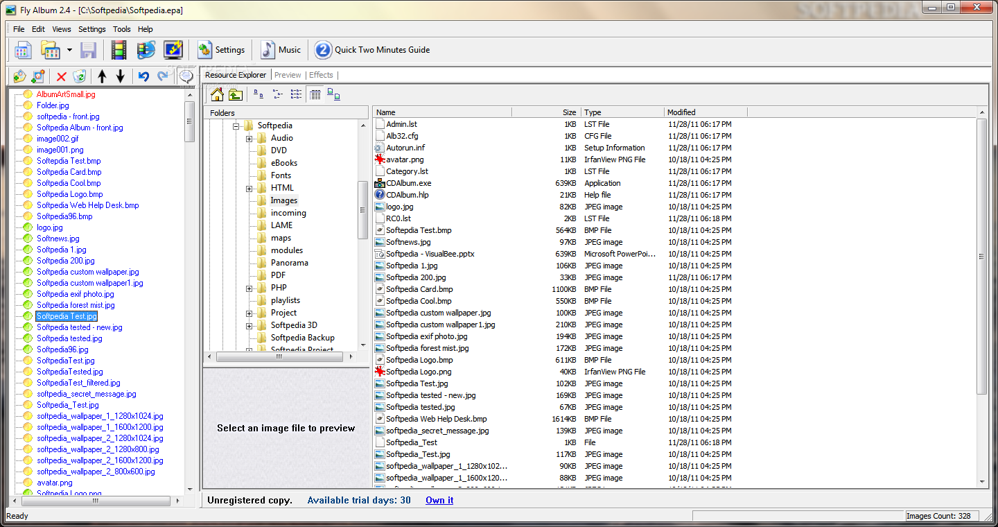
Task: Open the Quick Two Minutes Guide
Action: 372,50
